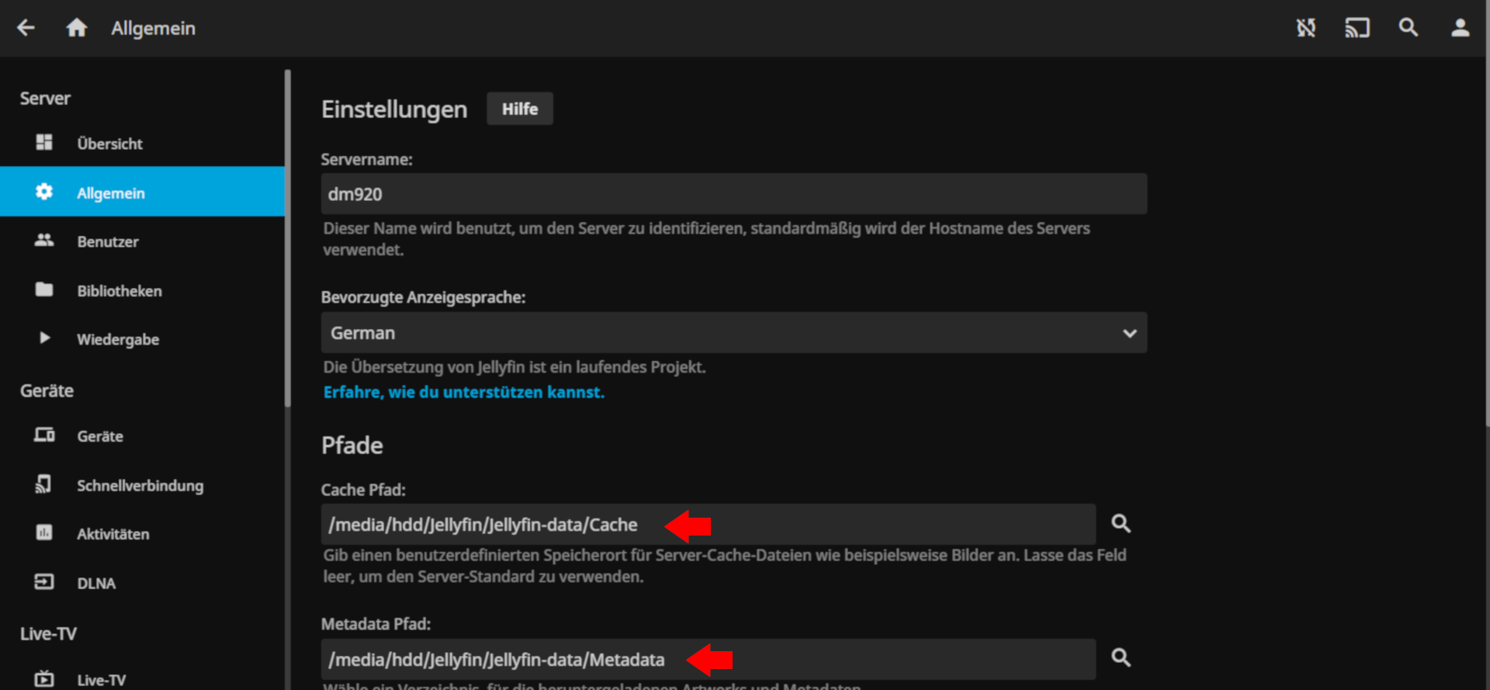
Task: Open Übersicht in the sidebar
Action: click(109, 144)
